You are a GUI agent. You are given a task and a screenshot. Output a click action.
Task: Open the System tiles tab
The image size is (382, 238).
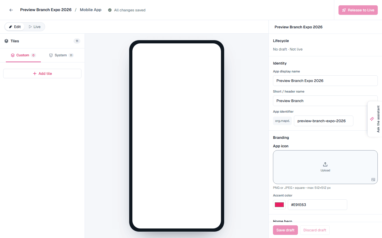click(61, 55)
